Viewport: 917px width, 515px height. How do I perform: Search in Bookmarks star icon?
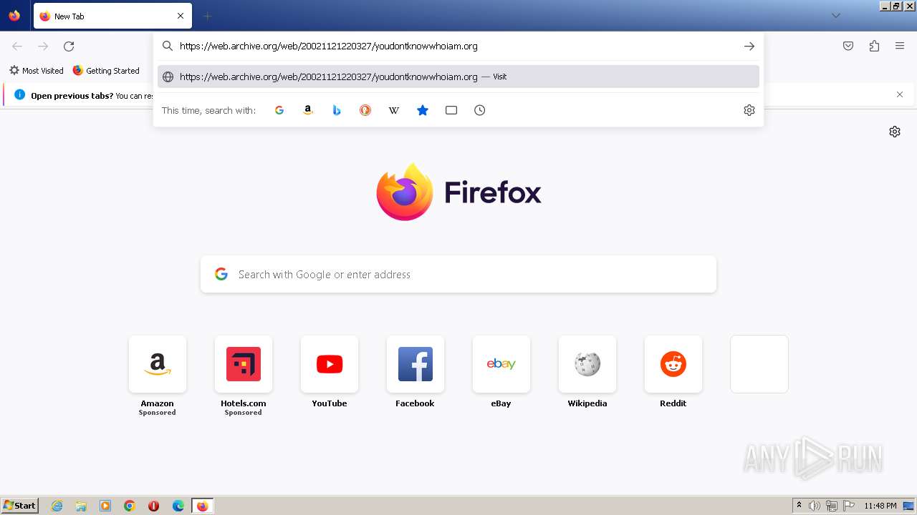[x=423, y=110]
